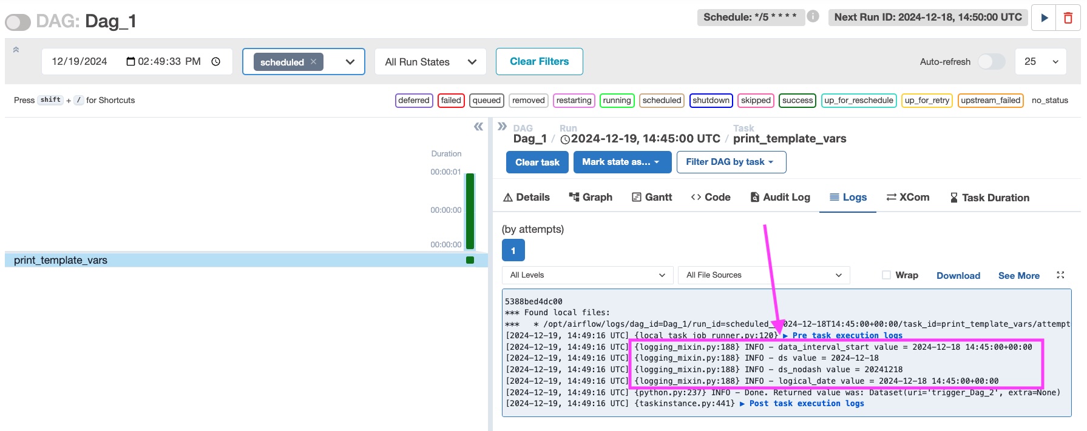Screen dimensions: 1087x431
Task: Check the Wrap checkbox
Action: click(886, 275)
